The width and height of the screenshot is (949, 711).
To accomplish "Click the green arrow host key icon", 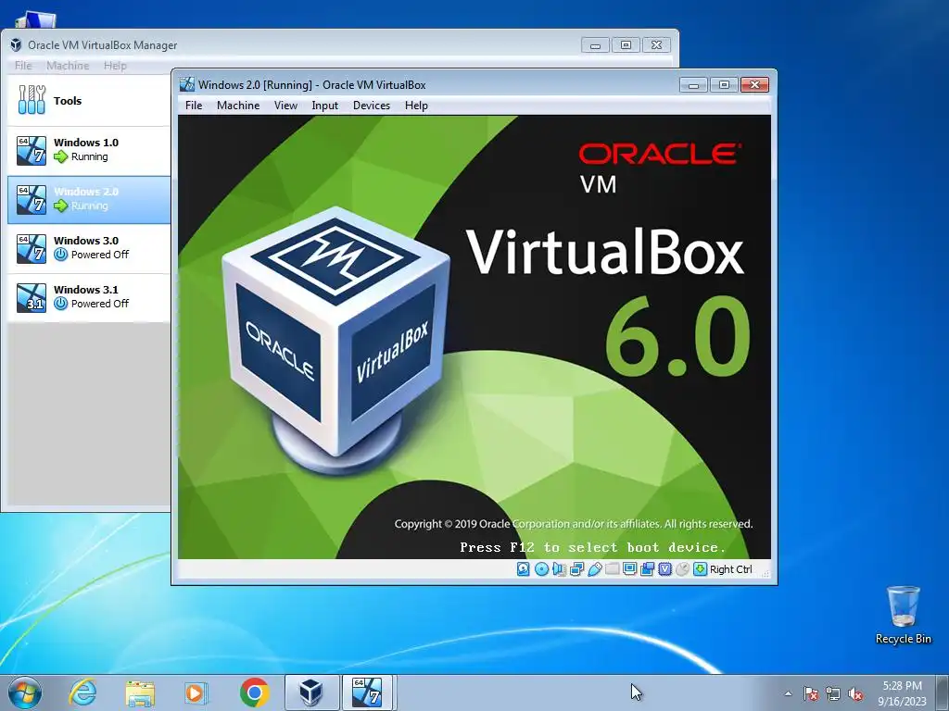I will click(x=700, y=569).
